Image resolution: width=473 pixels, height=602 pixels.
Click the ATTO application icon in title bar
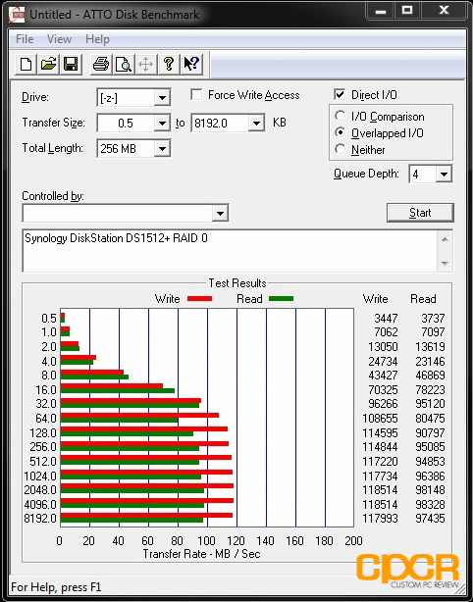(17, 15)
